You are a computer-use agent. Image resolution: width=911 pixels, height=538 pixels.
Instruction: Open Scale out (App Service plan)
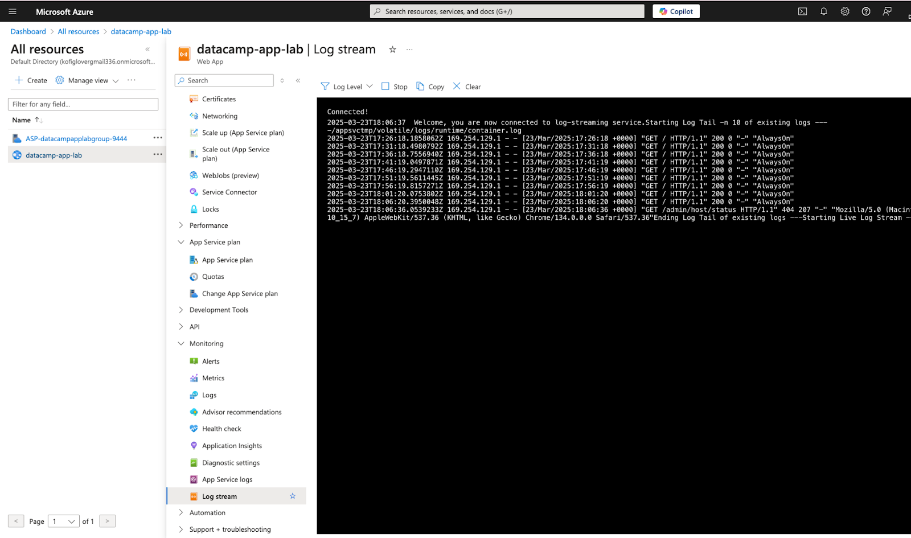236,154
